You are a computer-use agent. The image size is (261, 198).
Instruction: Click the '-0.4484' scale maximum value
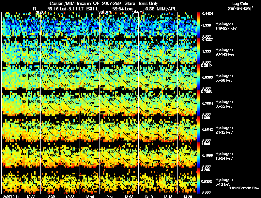pos(207,14)
